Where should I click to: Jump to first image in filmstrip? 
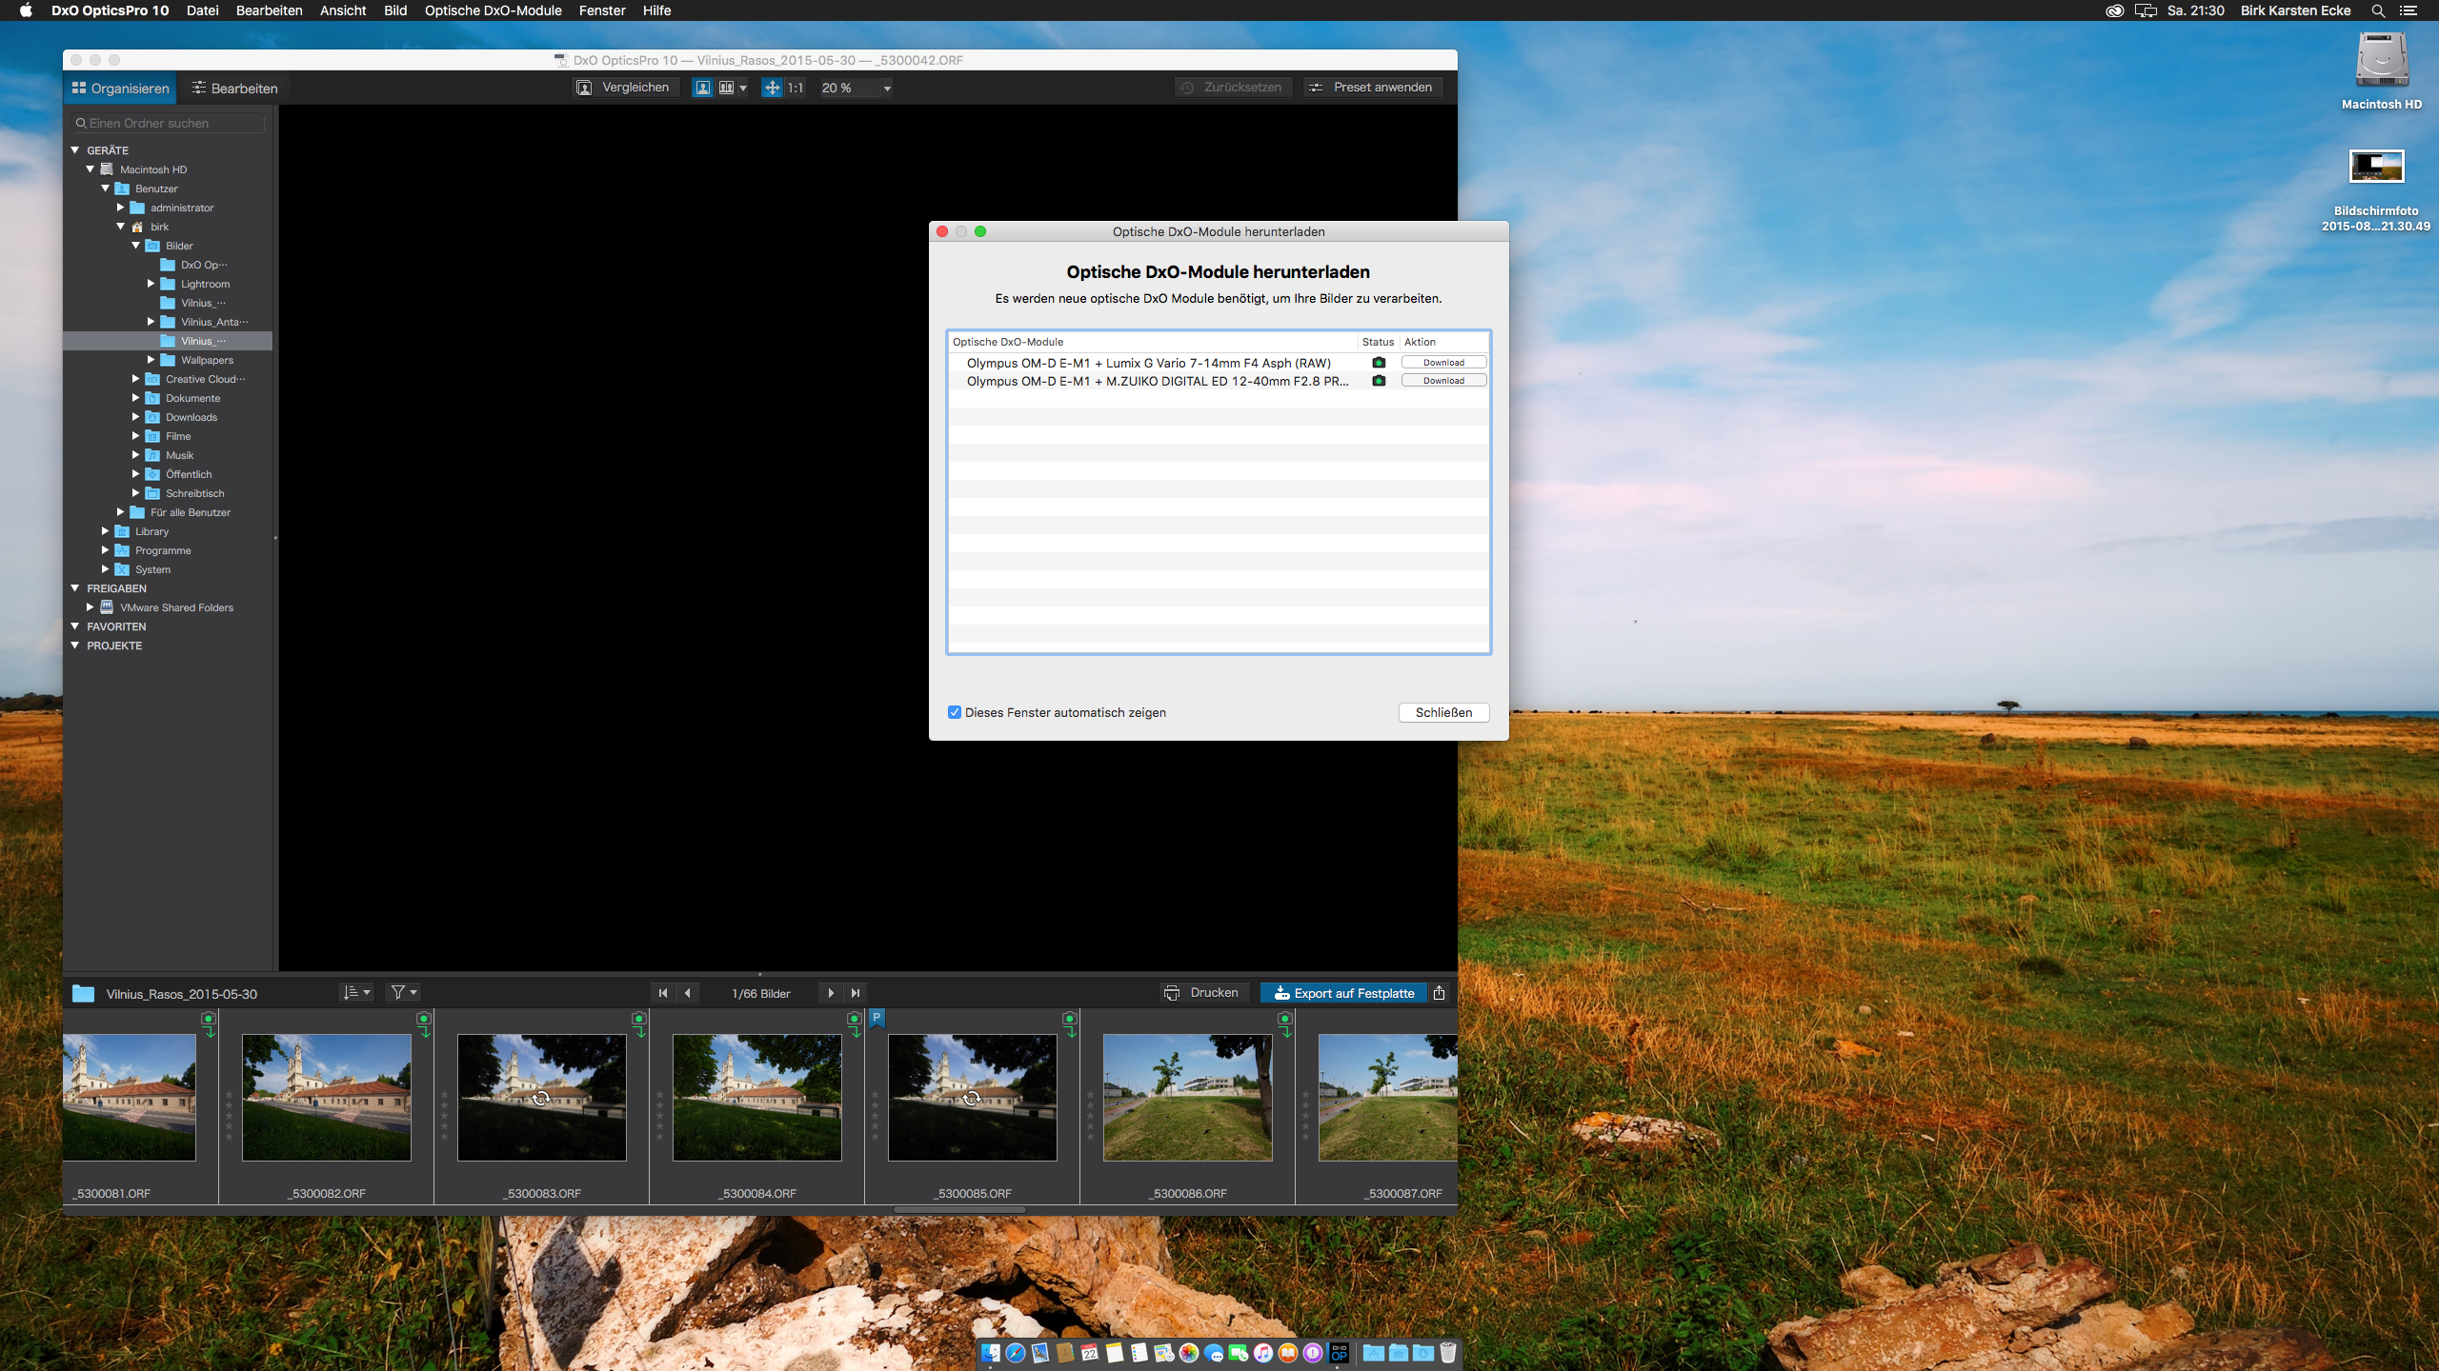click(663, 993)
